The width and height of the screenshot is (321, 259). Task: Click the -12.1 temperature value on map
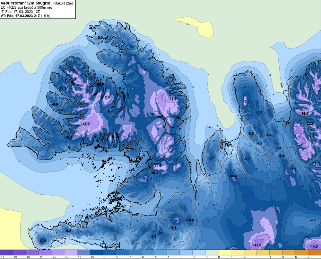(246, 102)
